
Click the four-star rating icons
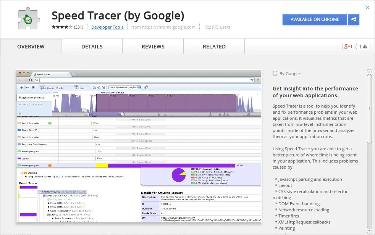tap(62, 27)
